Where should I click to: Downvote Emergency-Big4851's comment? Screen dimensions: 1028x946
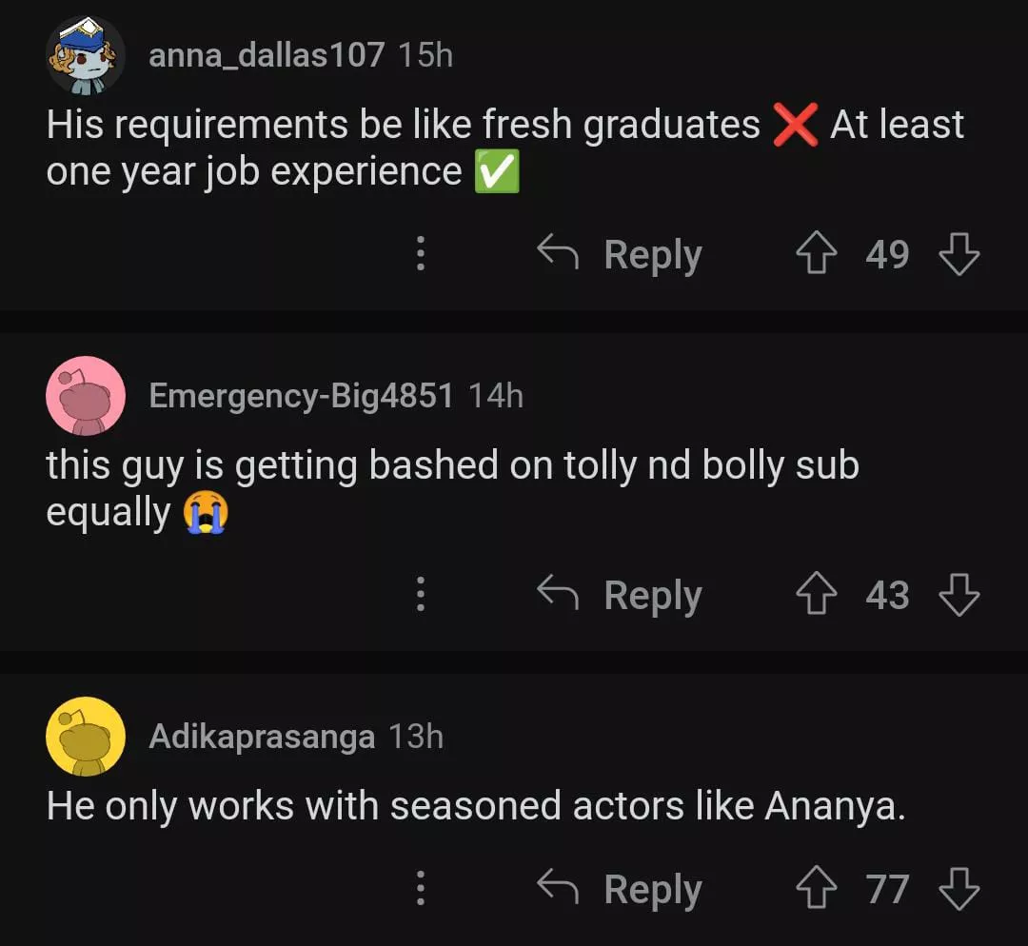point(959,596)
